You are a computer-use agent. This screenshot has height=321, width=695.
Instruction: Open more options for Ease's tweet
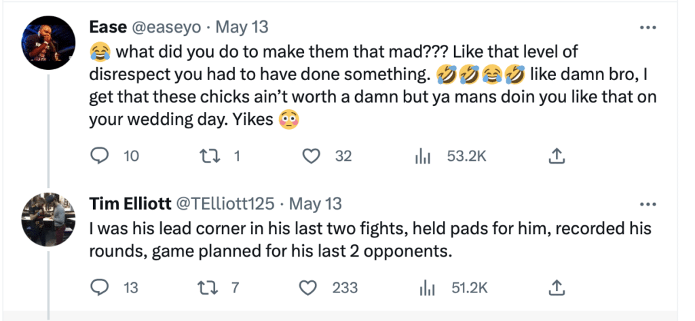[x=648, y=28]
